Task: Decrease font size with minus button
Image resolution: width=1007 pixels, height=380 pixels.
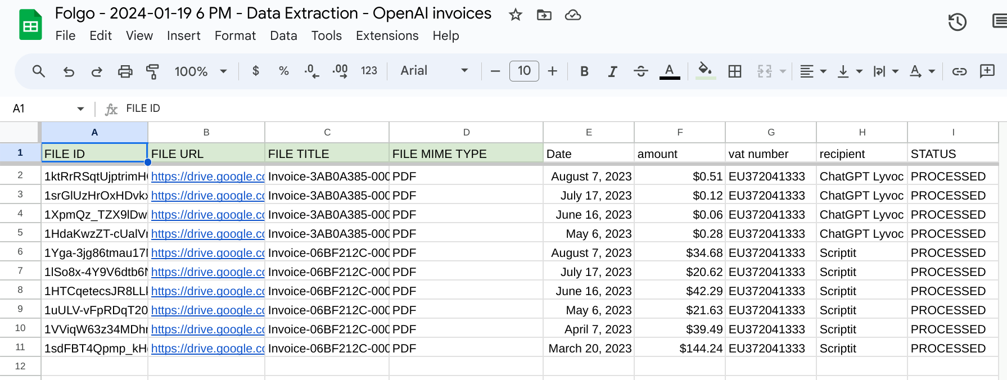Action: (x=495, y=71)
